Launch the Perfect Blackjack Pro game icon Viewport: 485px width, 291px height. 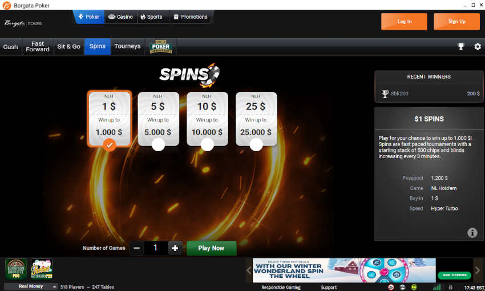[42, 269]
